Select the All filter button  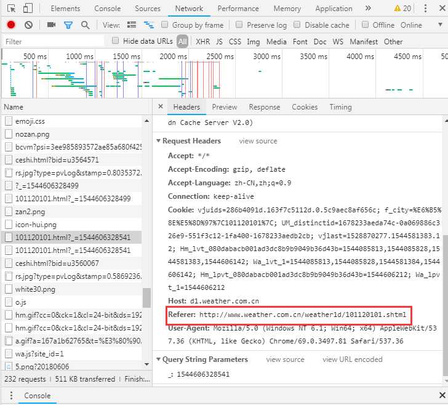click(182, 42)
